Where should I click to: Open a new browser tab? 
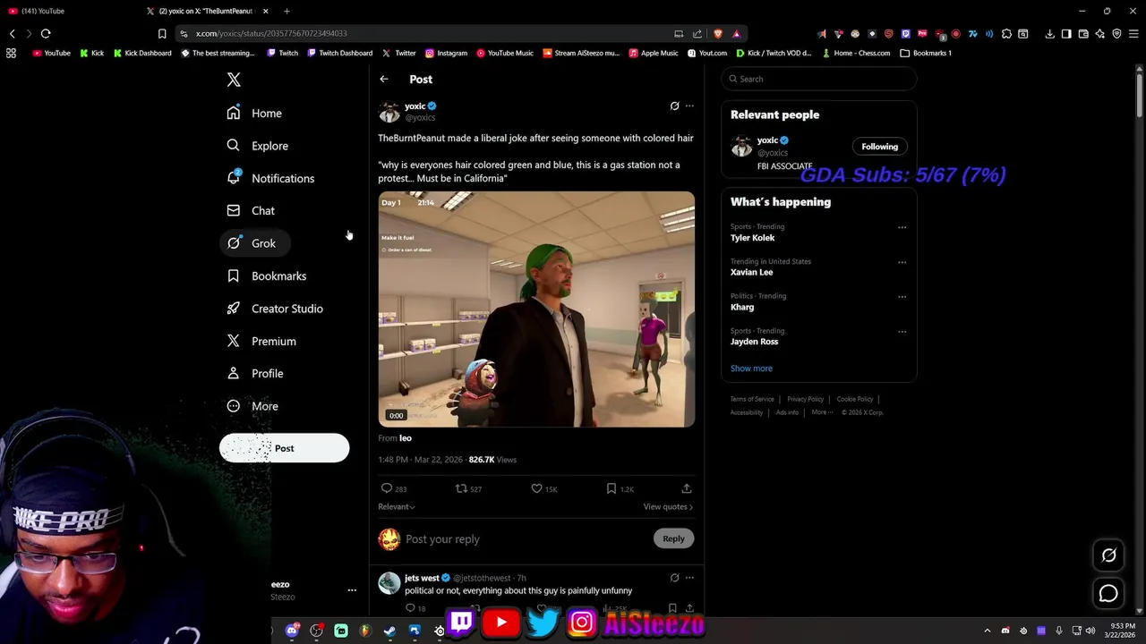coord(286,11)
